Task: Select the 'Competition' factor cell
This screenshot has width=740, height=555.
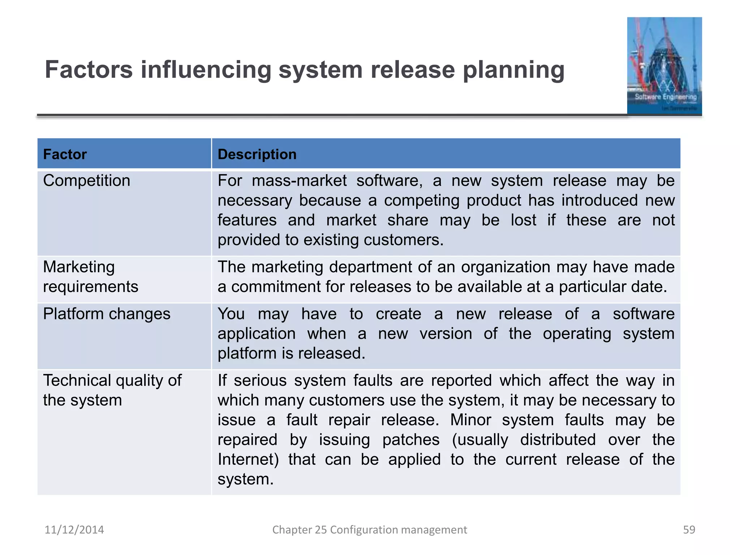Action: [x=124, y=213]
